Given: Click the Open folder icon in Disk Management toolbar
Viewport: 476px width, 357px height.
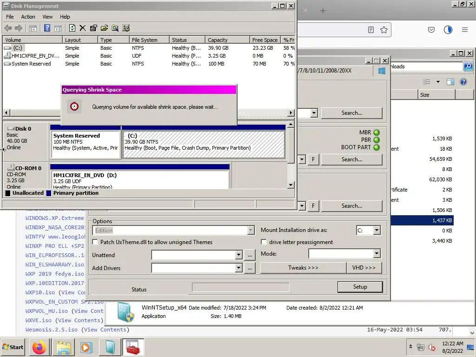Looking at the screenshot, I should (104, 28).
